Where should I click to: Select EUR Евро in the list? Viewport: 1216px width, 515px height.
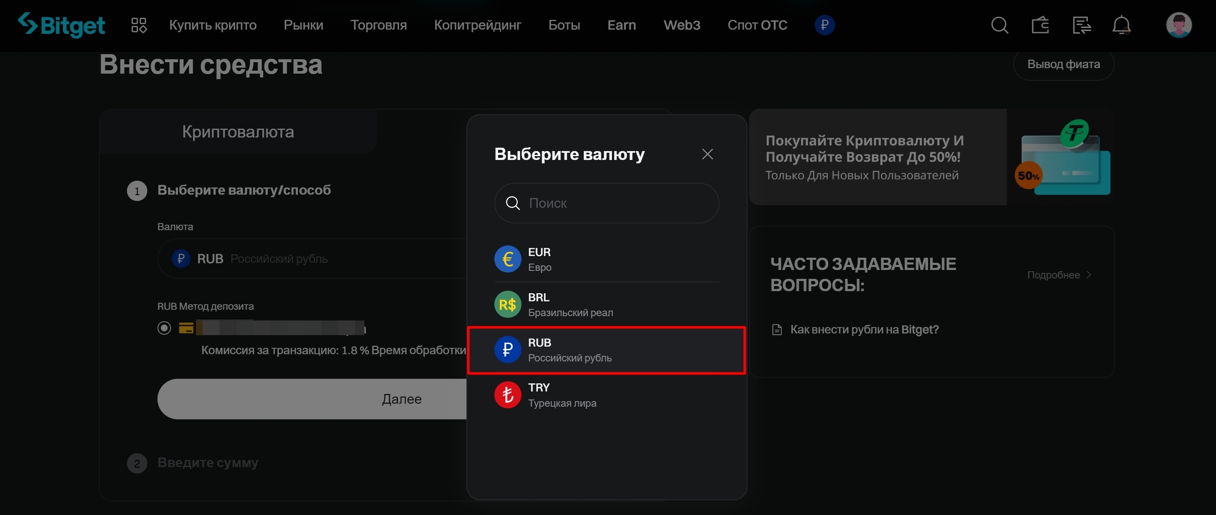coord(607,259)
